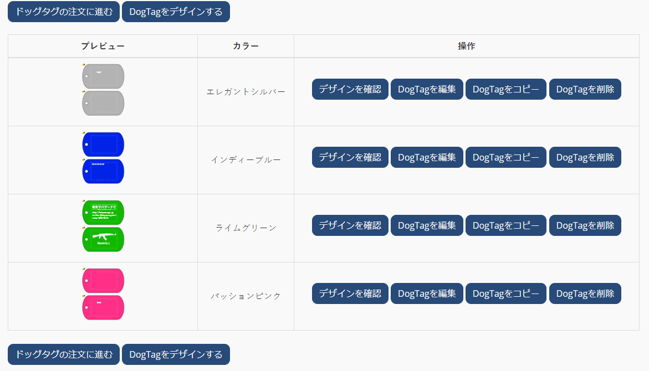Click the bottom ドッグタグの注文に進む button

pyautogui.click(x=64, y=354)
